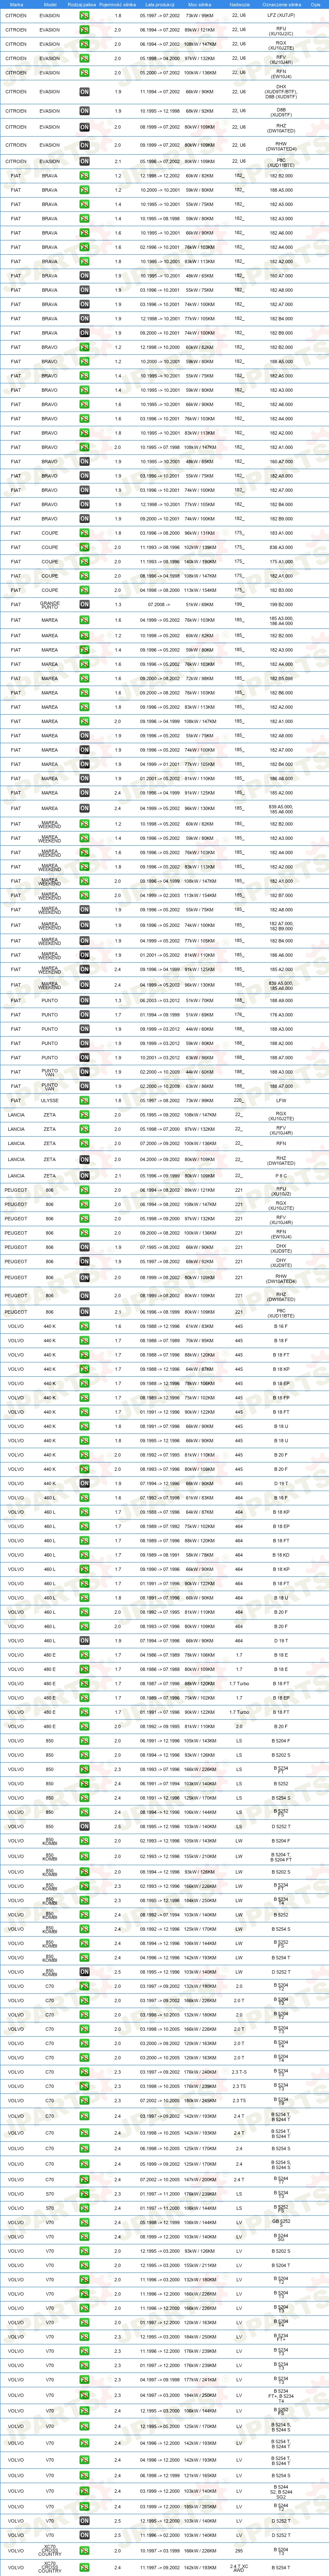Click the Rodzaj paliwa column header

point(84,5)
